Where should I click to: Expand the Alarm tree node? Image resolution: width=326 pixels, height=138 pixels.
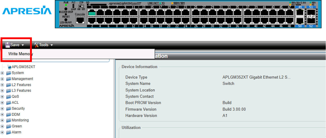[2, 132]
